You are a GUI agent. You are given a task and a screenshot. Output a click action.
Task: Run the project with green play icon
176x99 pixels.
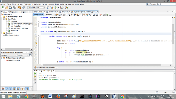tap(56, 8)
